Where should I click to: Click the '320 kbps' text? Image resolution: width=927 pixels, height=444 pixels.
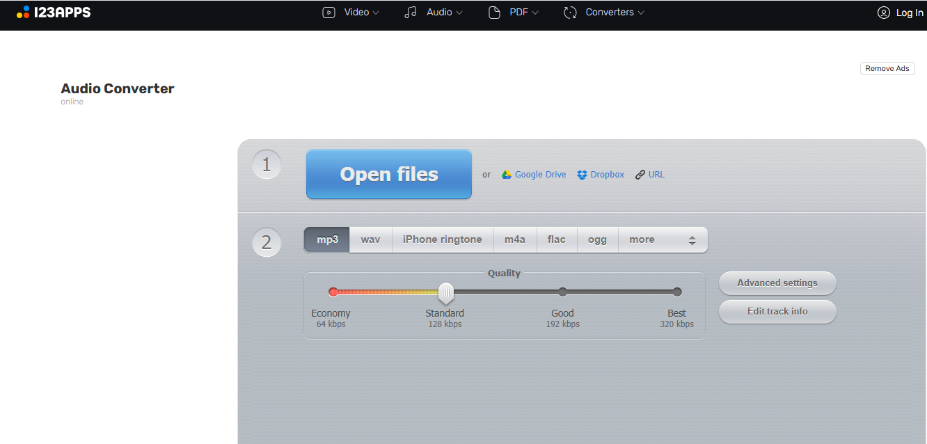pyautogui.click(x=676, y=324)
